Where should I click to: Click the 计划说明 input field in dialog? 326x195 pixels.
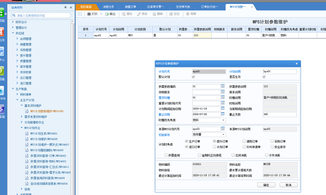[280, 72]
